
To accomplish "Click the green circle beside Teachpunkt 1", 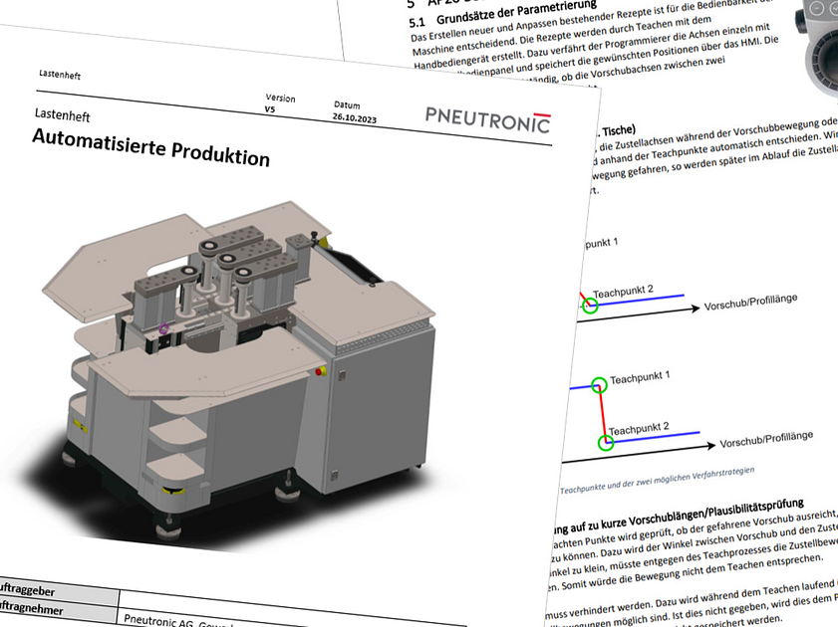I will [600, 384].
